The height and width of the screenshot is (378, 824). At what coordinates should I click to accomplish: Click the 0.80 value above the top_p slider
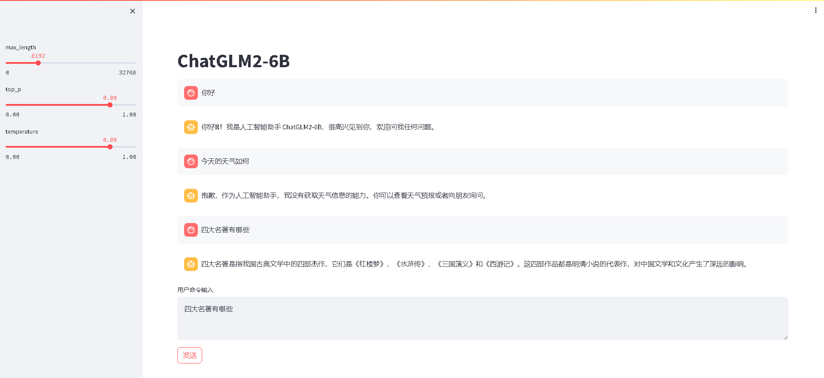click(x=110, y=98)
